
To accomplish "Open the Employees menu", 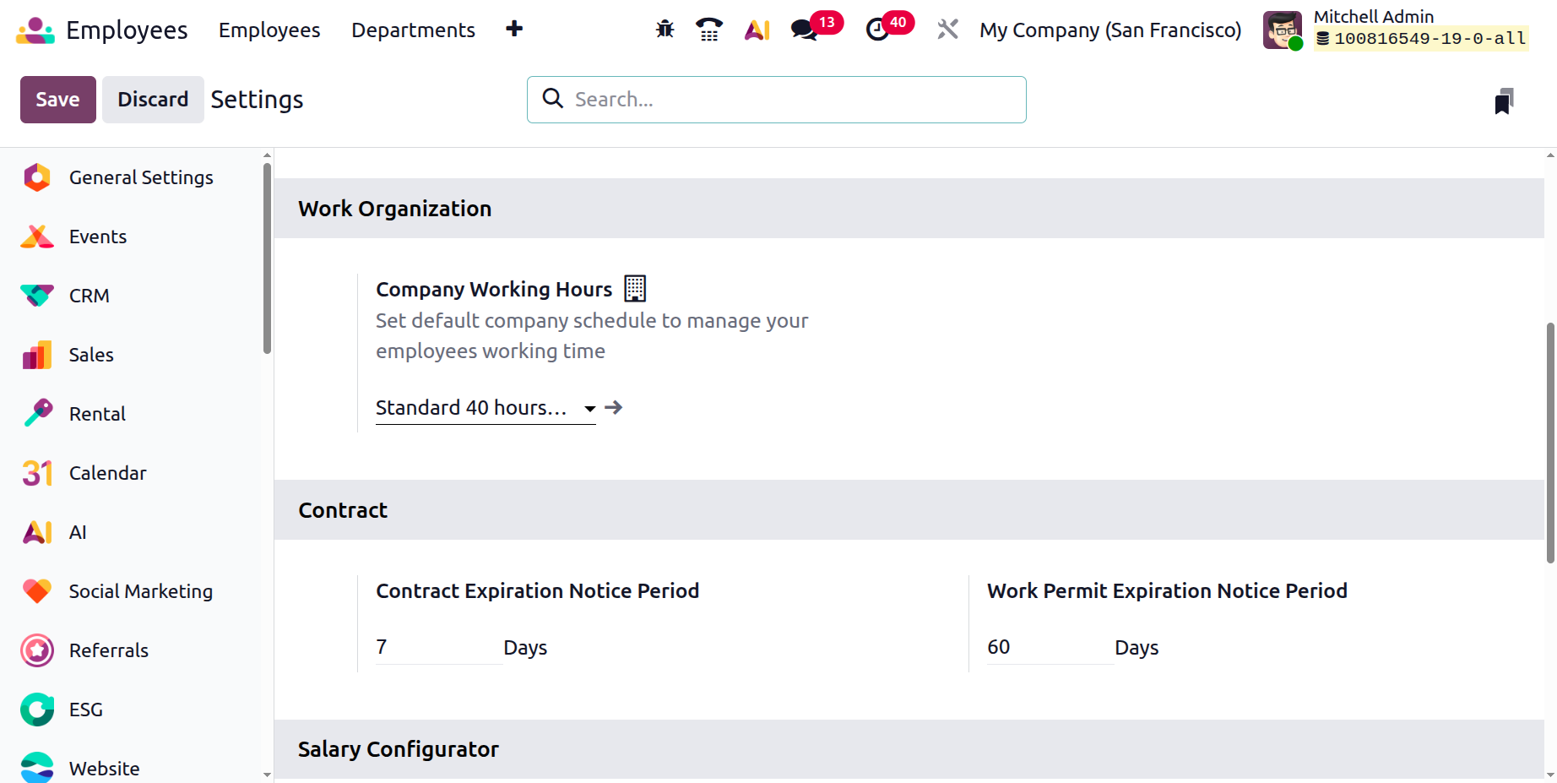I will tap(269, 30).
